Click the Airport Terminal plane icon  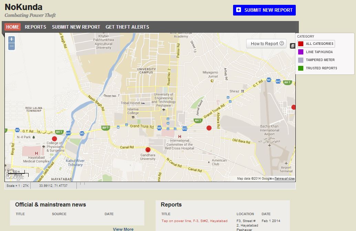[x=286, y=163]
